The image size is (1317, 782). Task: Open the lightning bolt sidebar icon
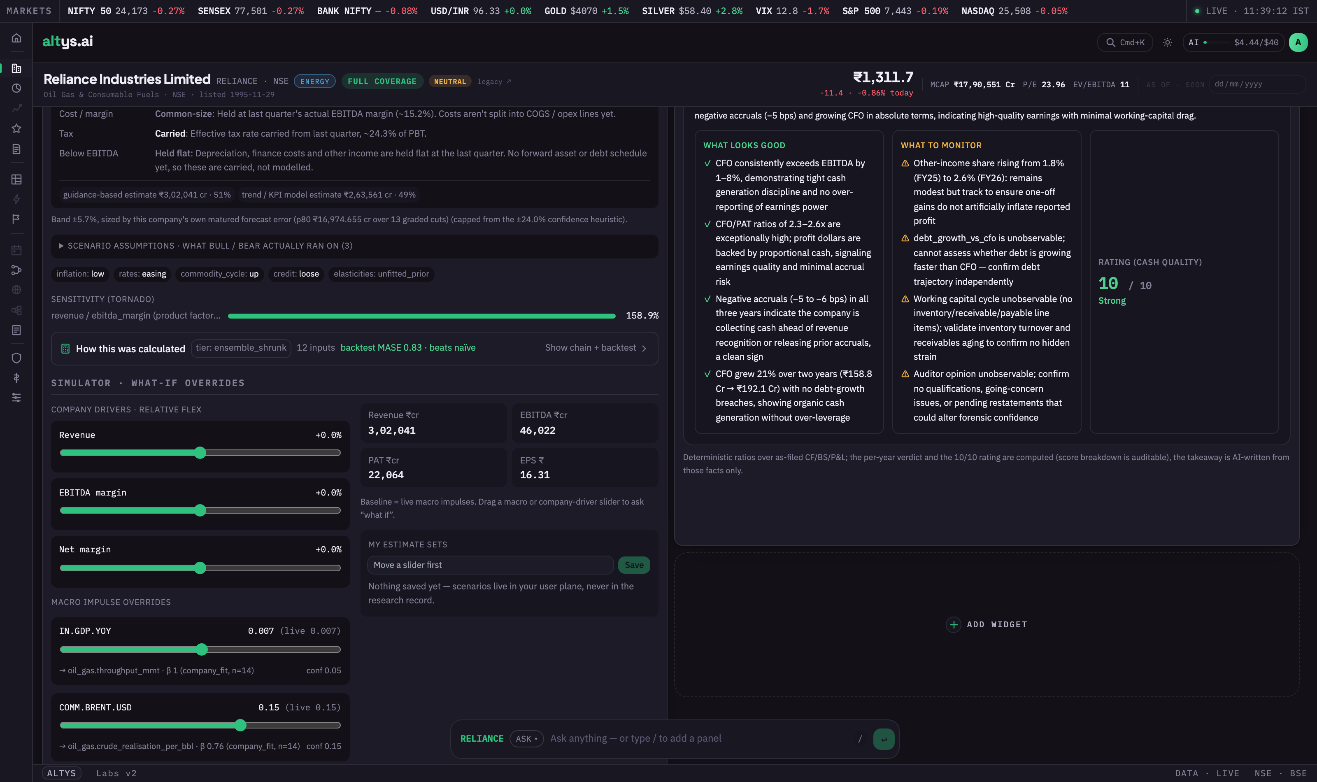coord(16,199)
